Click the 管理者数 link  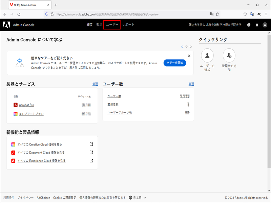[x=113, y=105]
